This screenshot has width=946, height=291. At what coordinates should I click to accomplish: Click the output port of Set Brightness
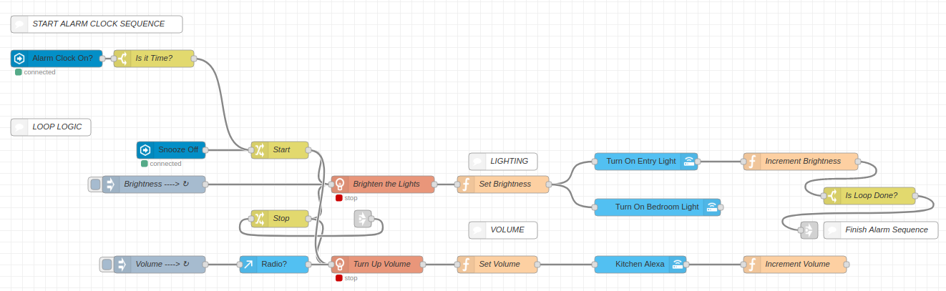(x=549, y=184)
